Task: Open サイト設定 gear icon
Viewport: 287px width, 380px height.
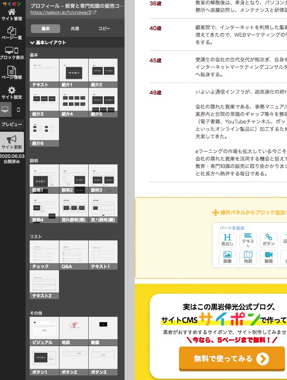Action: 12,93
